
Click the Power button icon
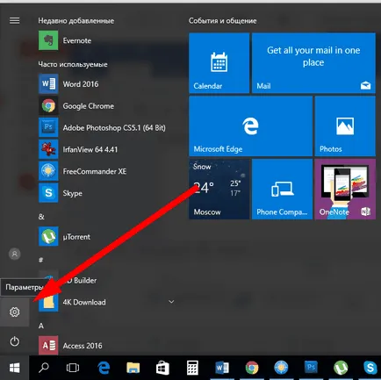[x=15, y=341]
